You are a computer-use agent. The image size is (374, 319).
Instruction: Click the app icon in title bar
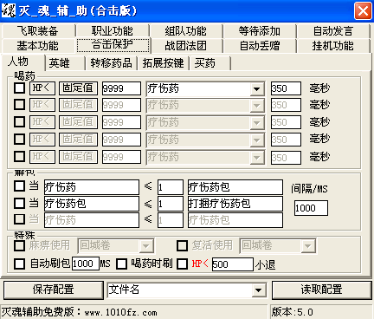(x=9, y=10)
